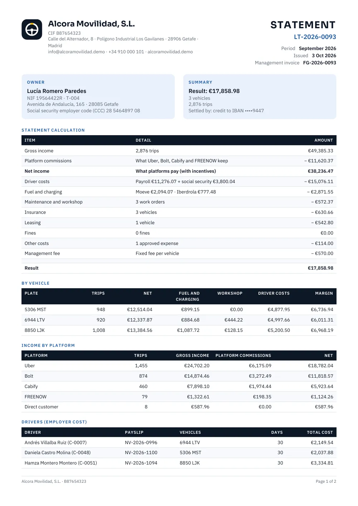Screen dimensions: 358x506
Task: Select the PLATFORM COMMISSIONS column header
Action: [243, 356]
